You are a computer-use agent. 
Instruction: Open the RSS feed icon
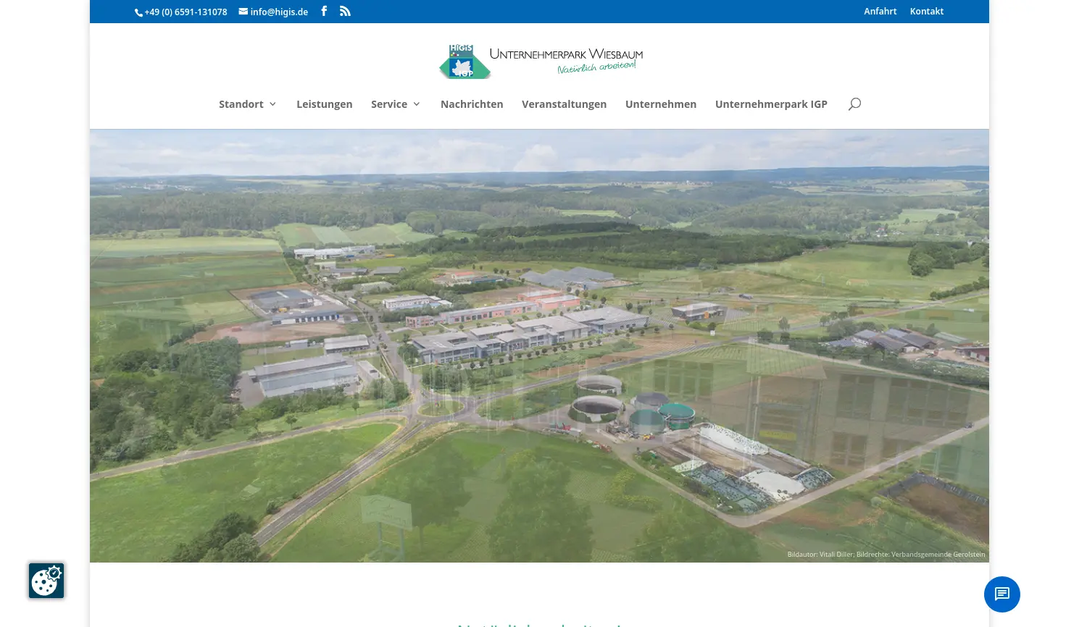[x=345, y=11]
